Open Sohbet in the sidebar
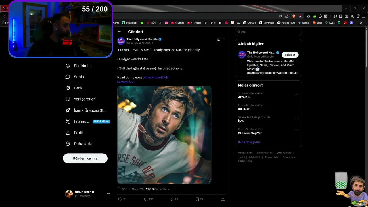The width and height of the screenshot is (368, 207). (x=76, y=77)
